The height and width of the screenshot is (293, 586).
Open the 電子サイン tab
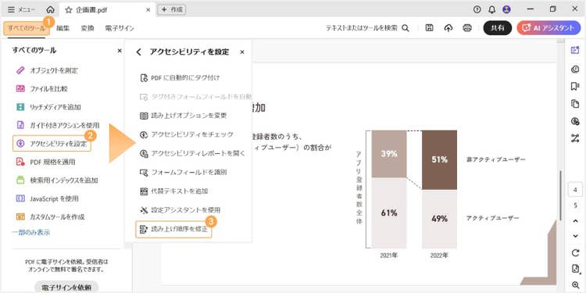[120, 28]
